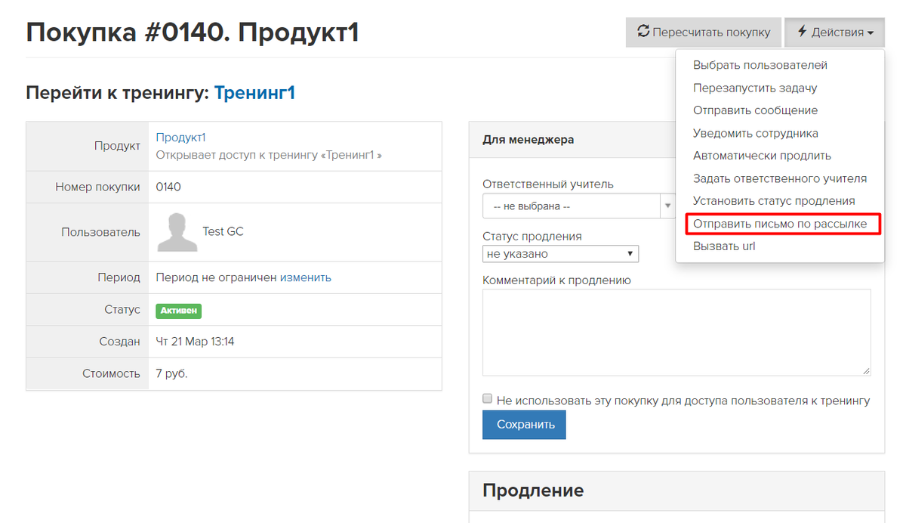The width and height of the screenshot is (906, 523).
Task: Click the "Номер покупки" row label
Action: (x=98, y=187)
